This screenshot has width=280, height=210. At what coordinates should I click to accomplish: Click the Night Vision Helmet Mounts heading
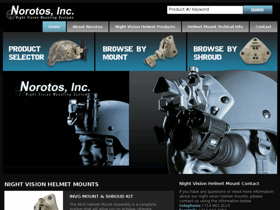click(52, 184)
